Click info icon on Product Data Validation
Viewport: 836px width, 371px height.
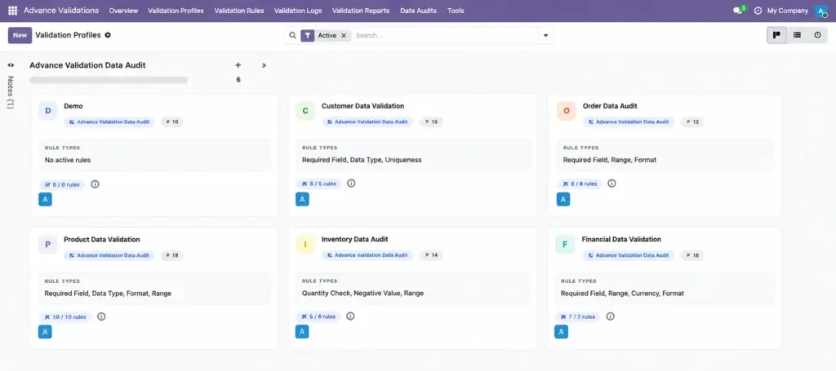(x=101, y=316)
